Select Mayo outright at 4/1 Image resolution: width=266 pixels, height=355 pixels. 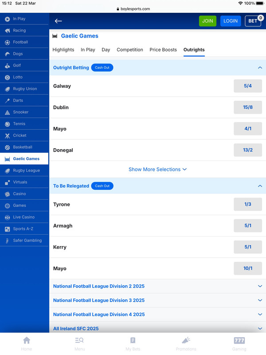[x=248, y=129]
